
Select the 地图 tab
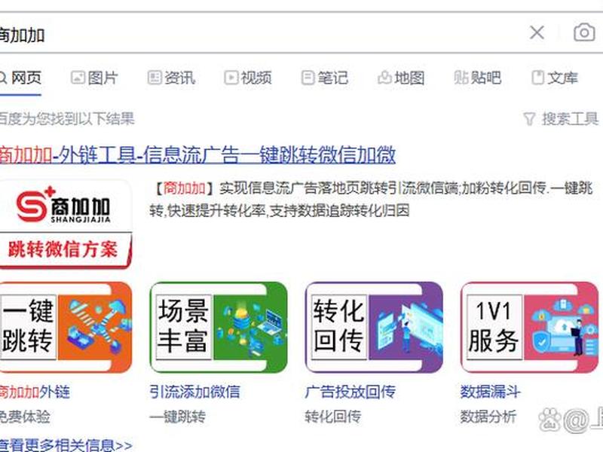pyautogui.click(x=401, y=78)
